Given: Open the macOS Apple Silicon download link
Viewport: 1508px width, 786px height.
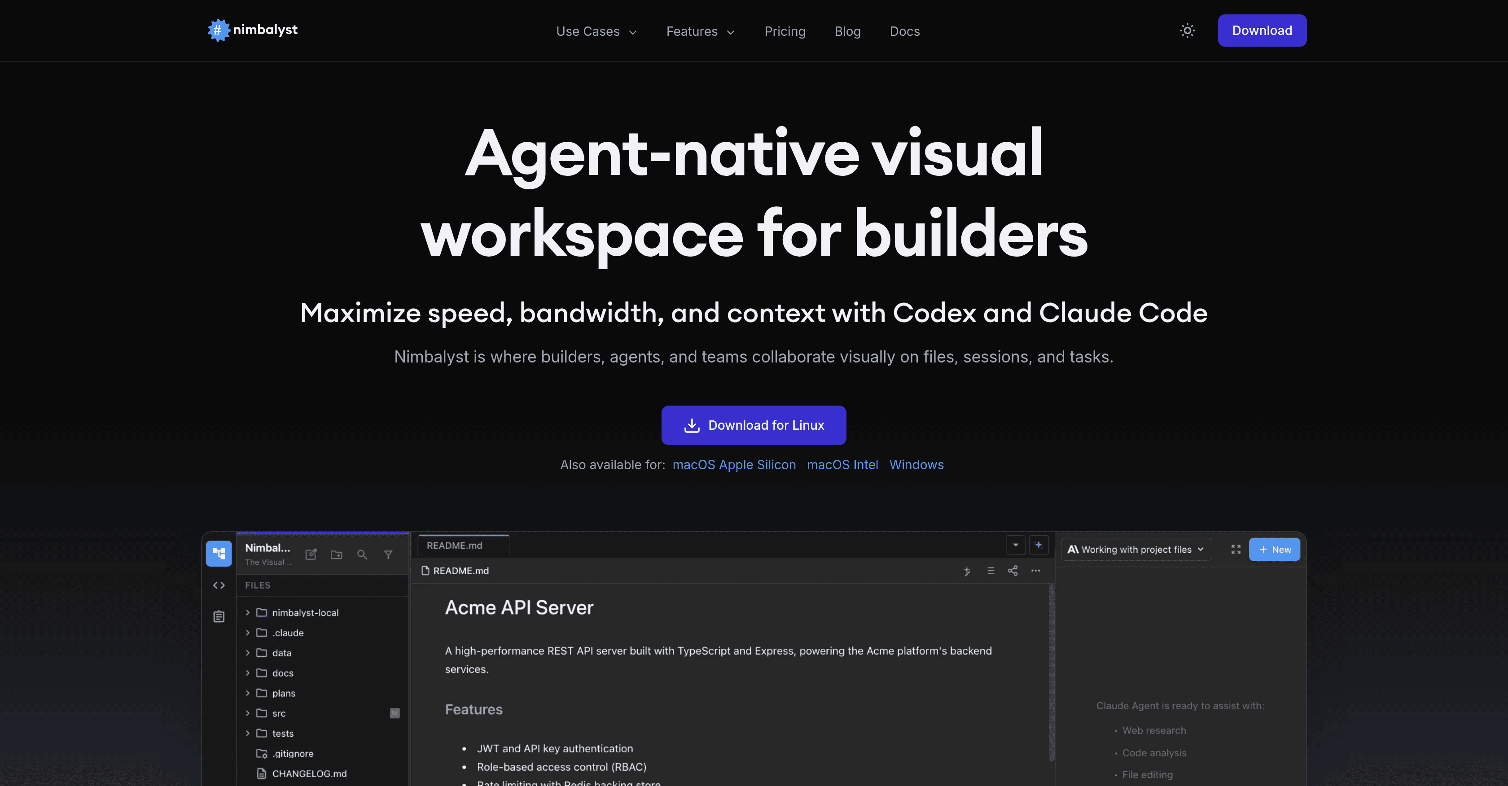Looking at the screenshot, I should (734, 464).
